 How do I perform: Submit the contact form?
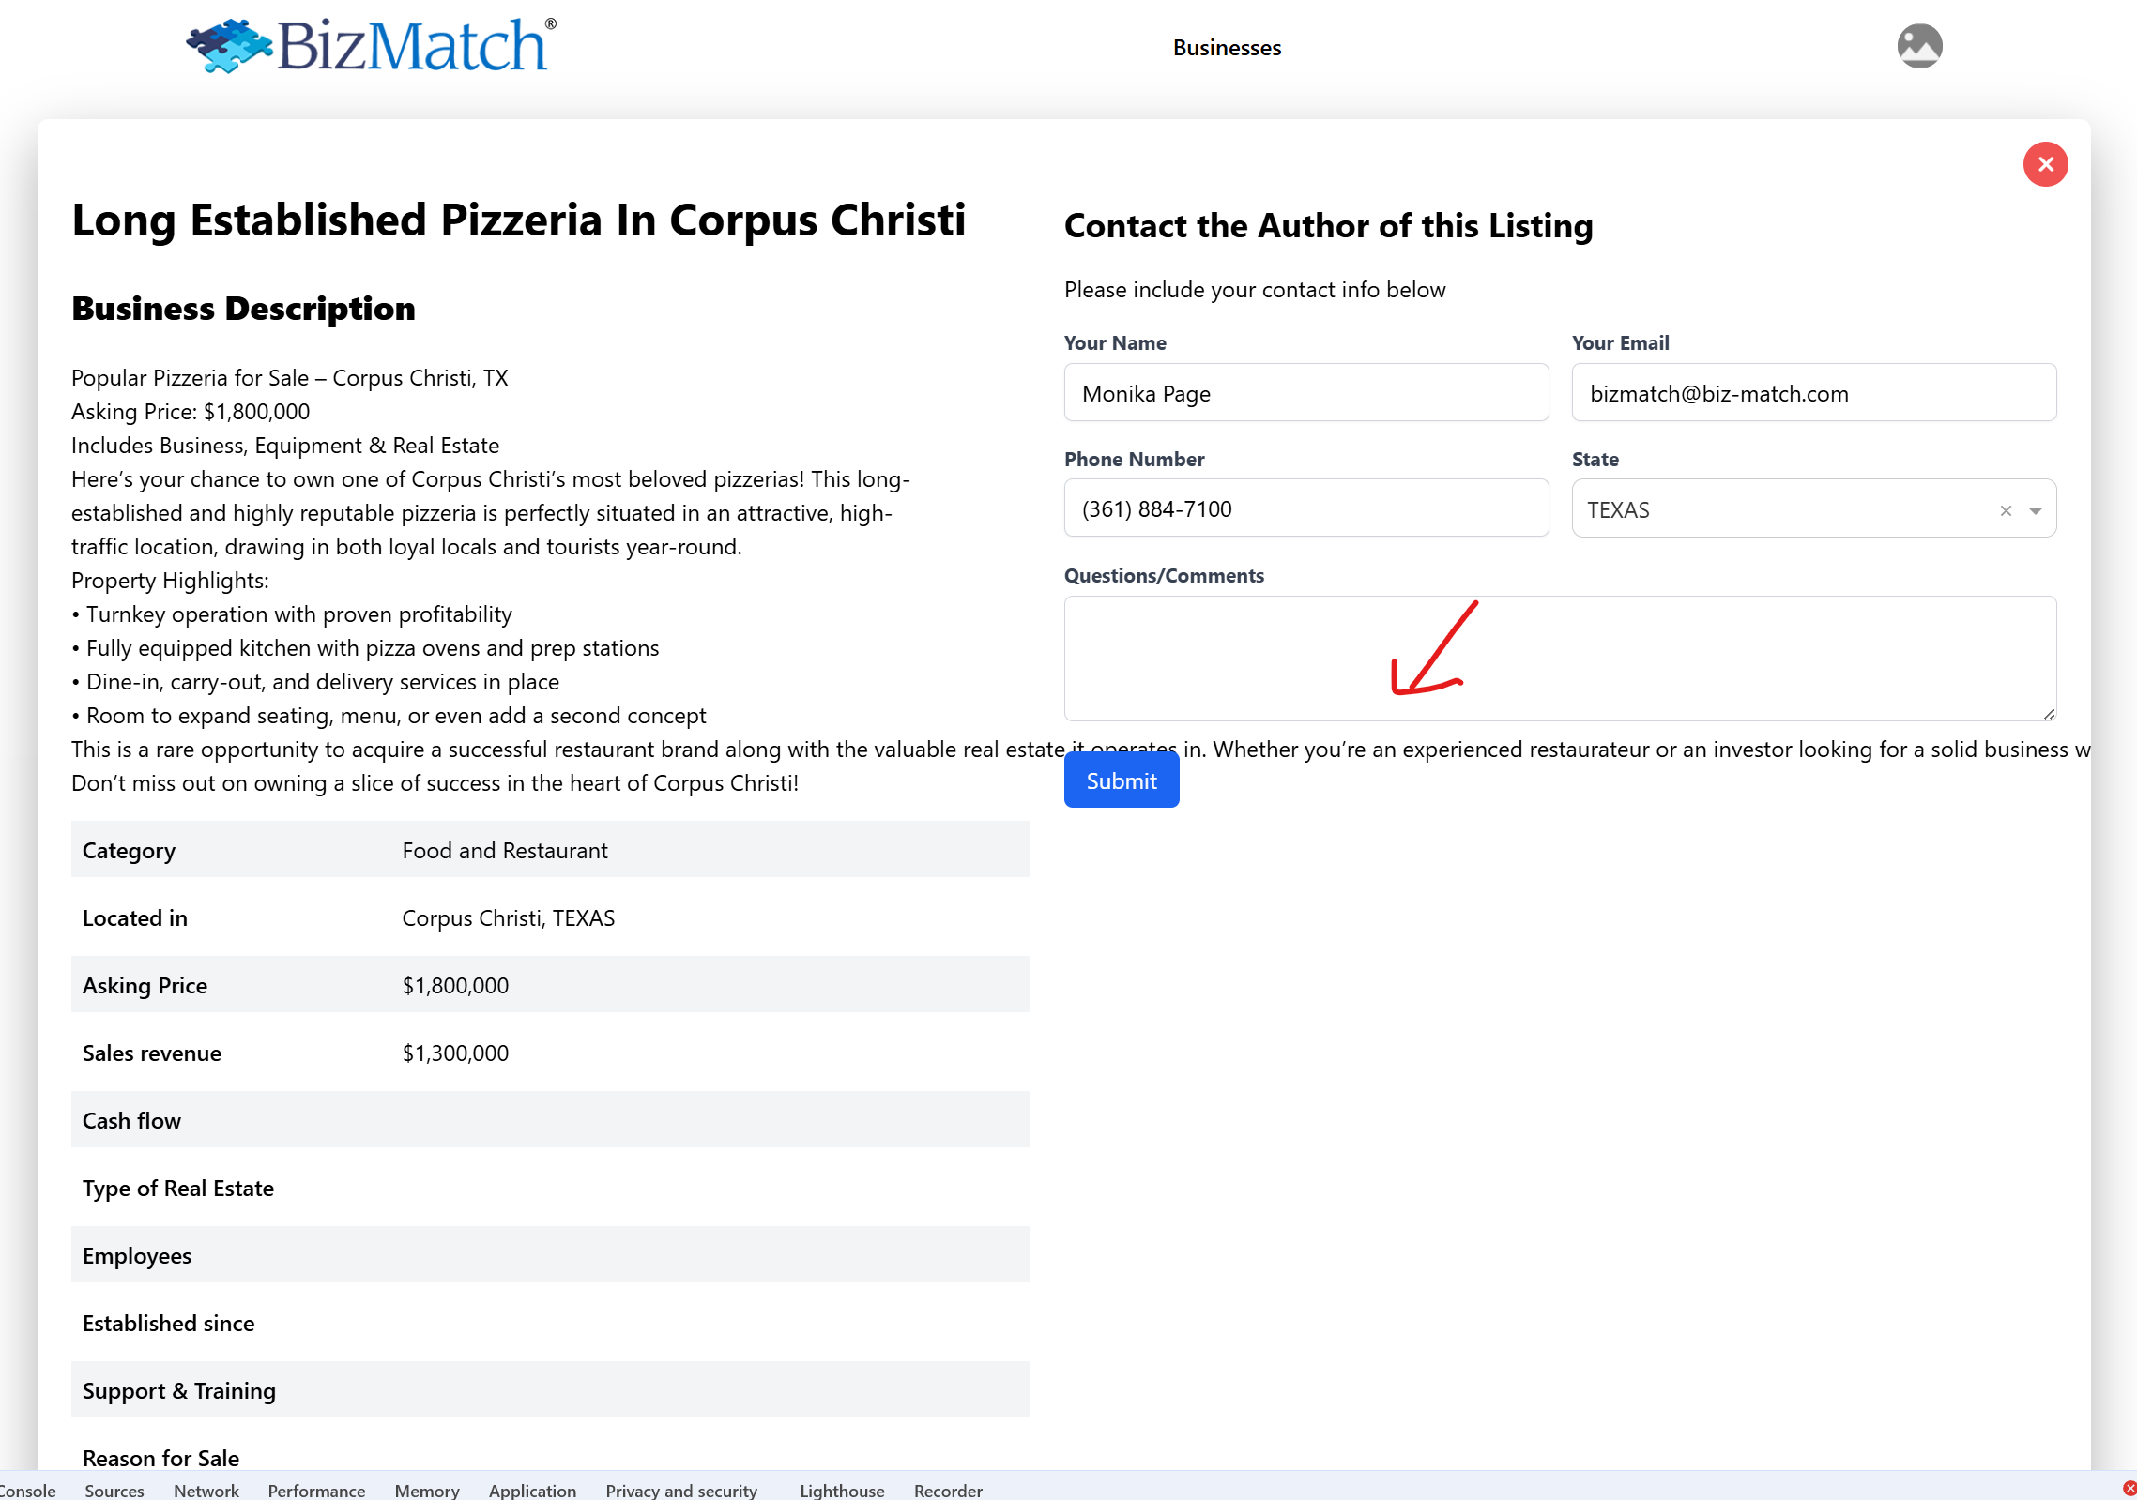tap(1121, 780)
